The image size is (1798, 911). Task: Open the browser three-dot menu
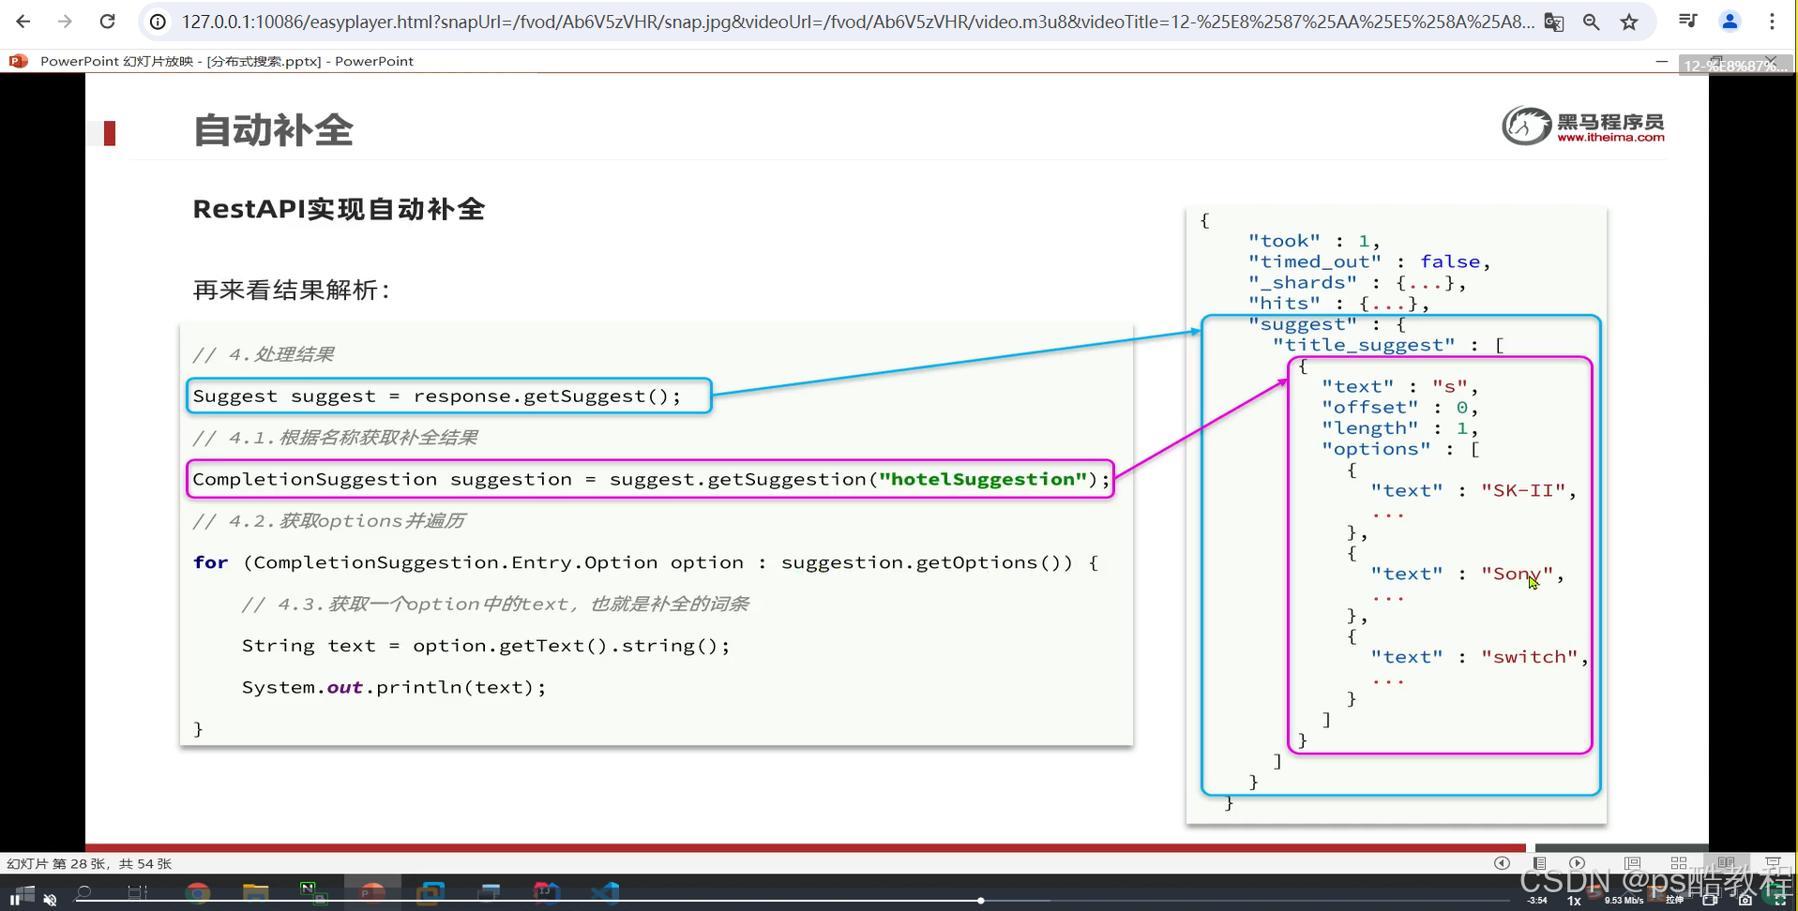click(x=1772, y=22)
